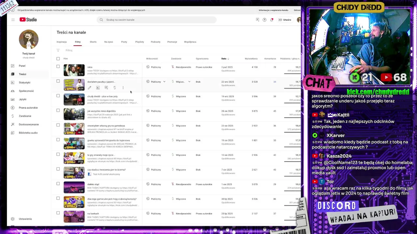Viewport: 417px width, 234px height.
Task: Open monetization dollar icon under dostałem paczkę title
Action: pos(115,88)
